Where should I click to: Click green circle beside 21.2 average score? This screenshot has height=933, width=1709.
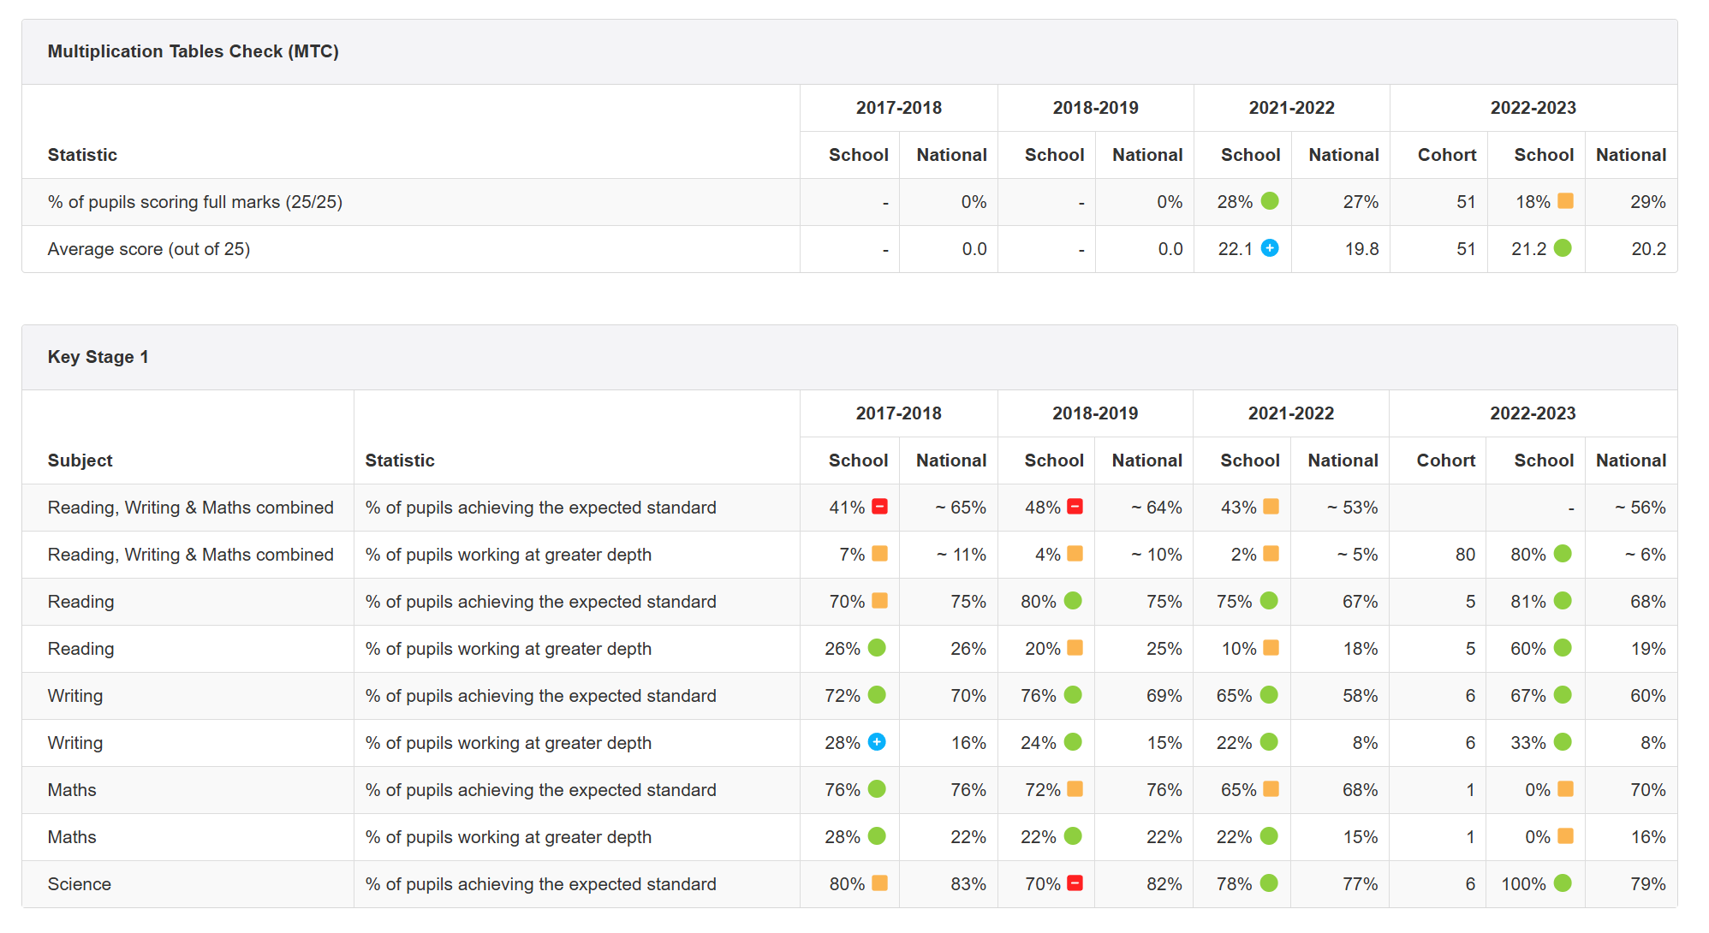click(1563, 248)
